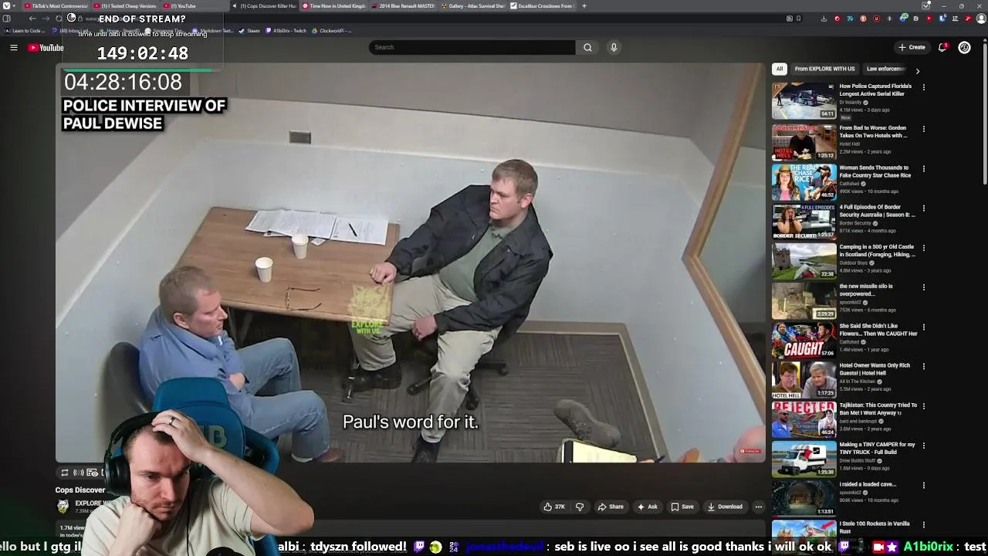Click the Create button
Screen dimensions: 988x556
tap(912, 47)
